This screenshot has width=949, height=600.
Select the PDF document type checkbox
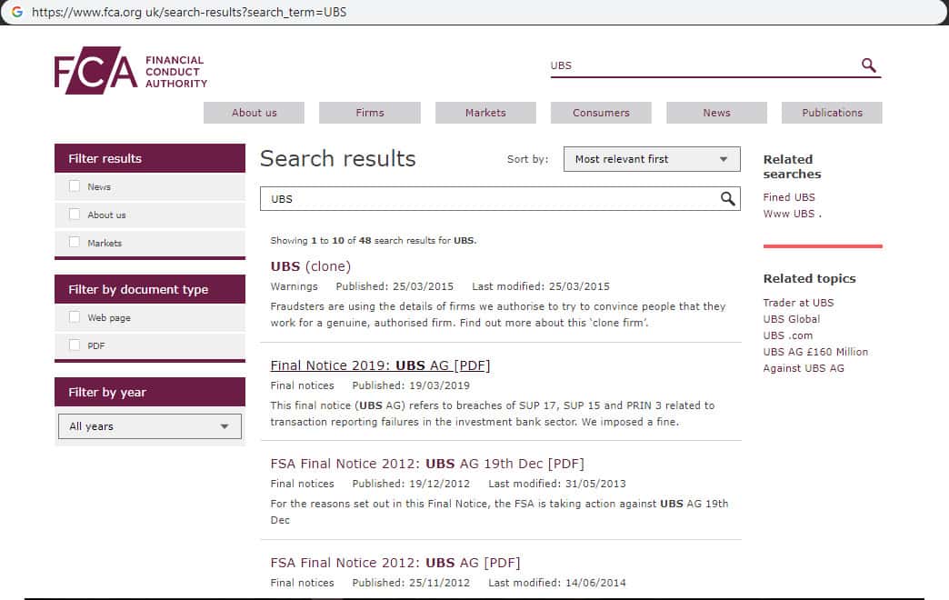click(75, 345)
